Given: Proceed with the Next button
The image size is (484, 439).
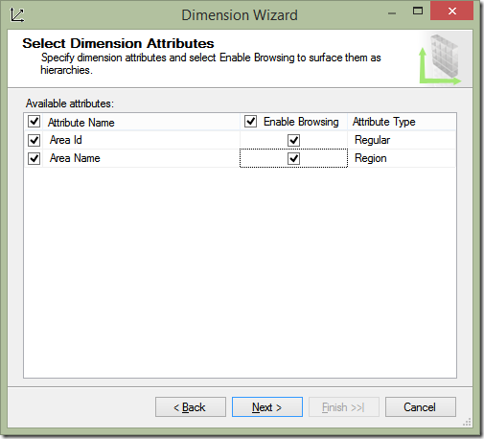Looking at the screenshot, I should [267, 407].
